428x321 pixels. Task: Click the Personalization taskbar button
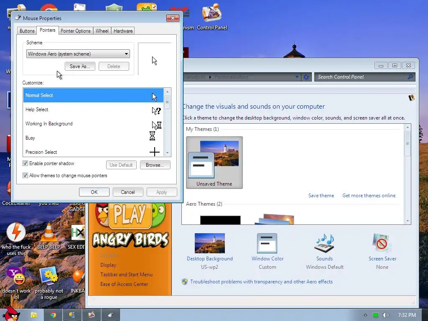pos(92,315)
